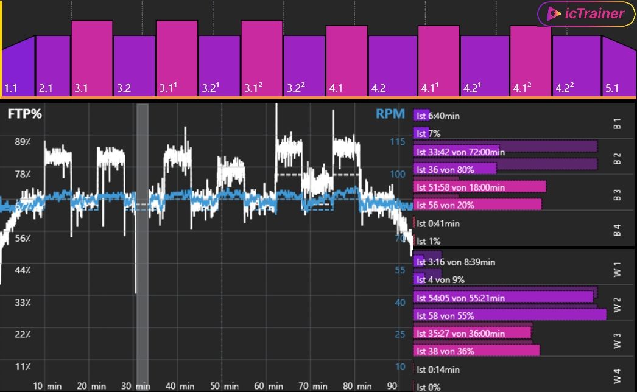The image size is (637, 392).
Task: Select the B 2 zone label
Action: 617,159
